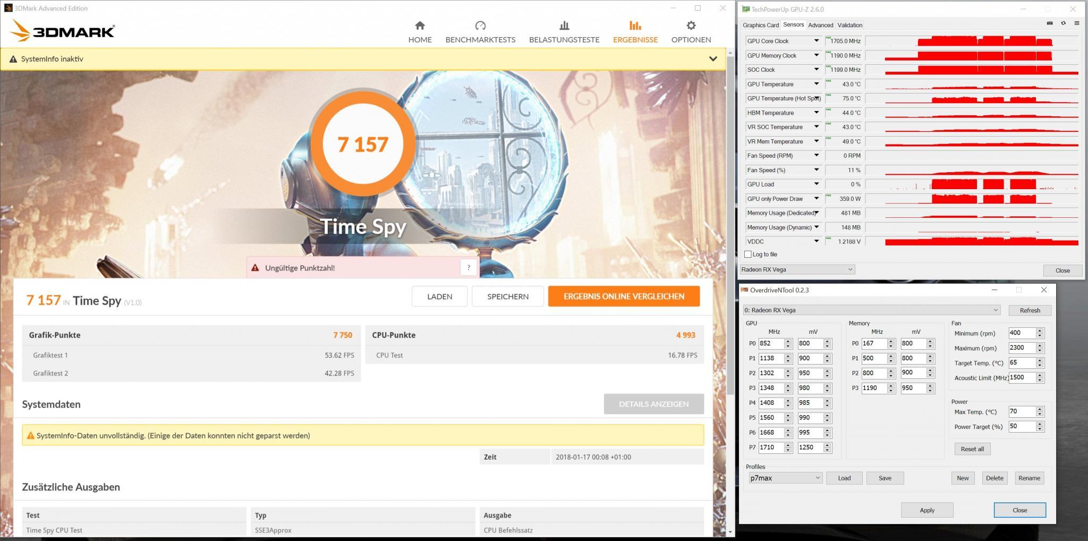
Task: Toggle the Memory P3 state label
Action: pos(855,388)
